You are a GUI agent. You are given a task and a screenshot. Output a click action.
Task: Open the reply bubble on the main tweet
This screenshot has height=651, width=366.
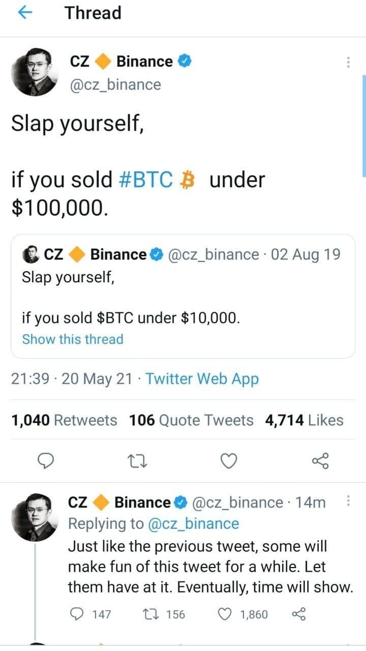[x=47, y=461]
